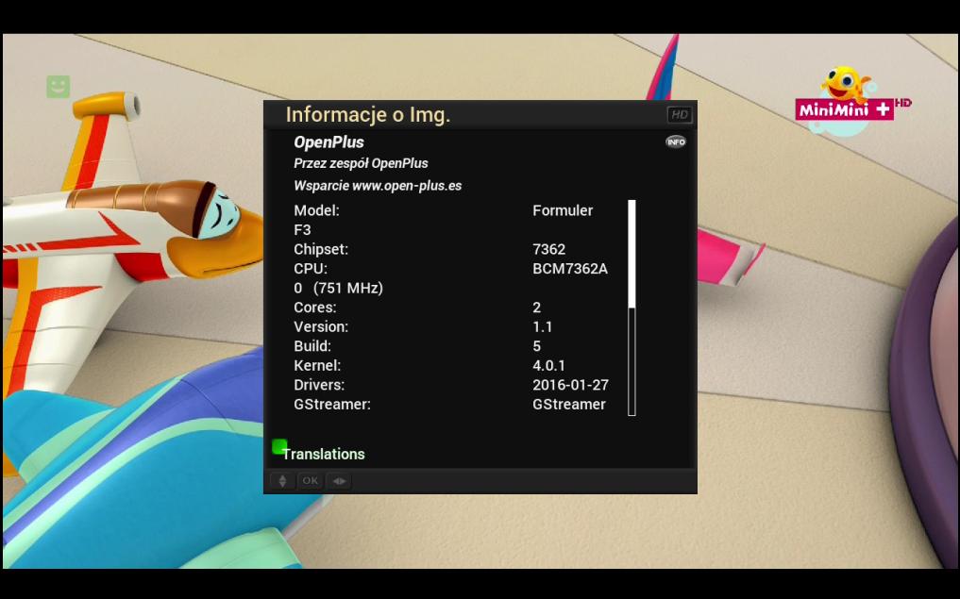Click the green smiley face icon
This screenshot has height=599, width=960.
click(59, 86)
